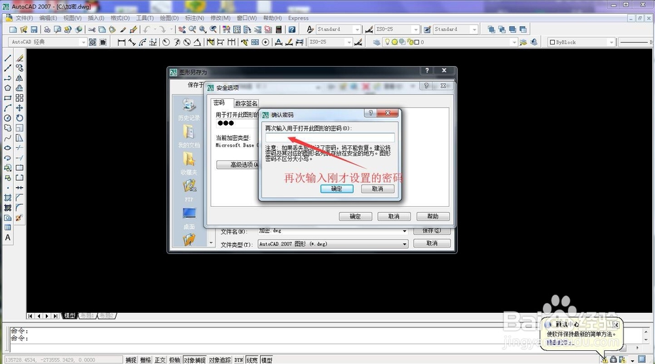Open the 工具(T) menu
655x364 pixels.
[145, 18]
